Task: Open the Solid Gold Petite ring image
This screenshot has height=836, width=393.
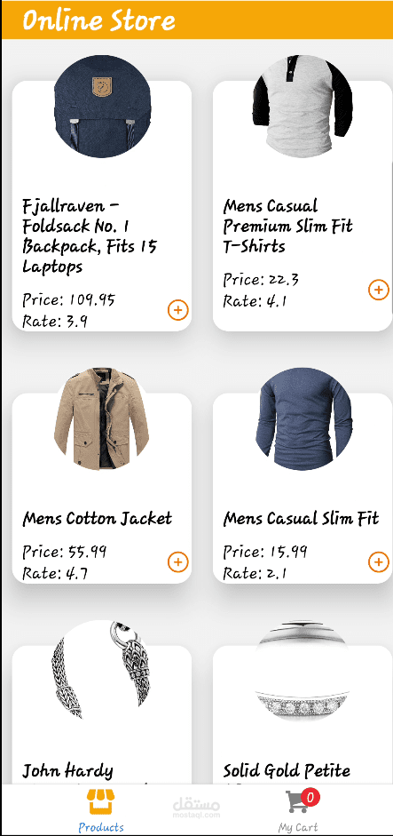Action: [x=303, y=670]
